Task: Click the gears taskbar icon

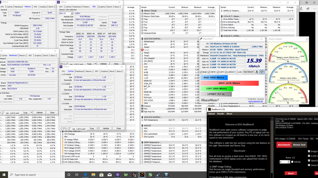Action: [x=158, y=175]
